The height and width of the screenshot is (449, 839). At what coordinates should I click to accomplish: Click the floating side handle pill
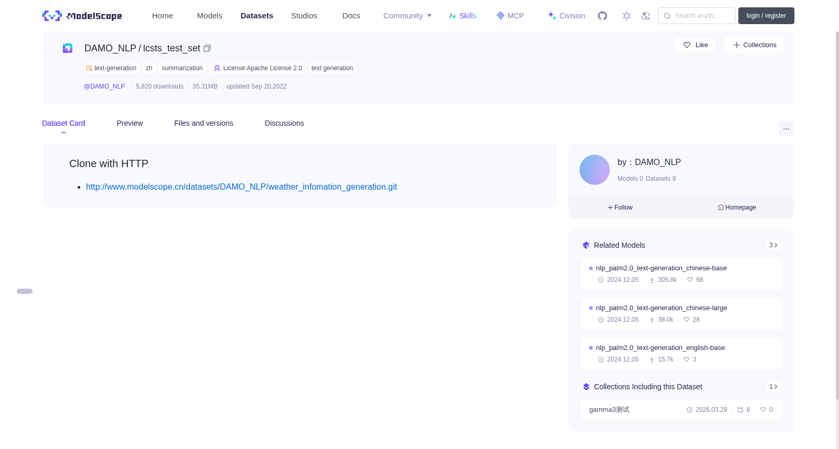coord(25,291)
